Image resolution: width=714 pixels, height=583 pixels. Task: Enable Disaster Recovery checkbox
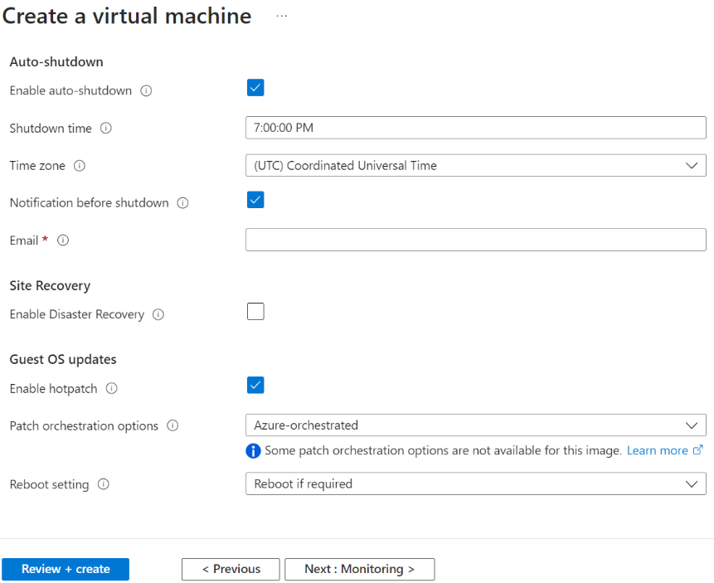point(255,311)
